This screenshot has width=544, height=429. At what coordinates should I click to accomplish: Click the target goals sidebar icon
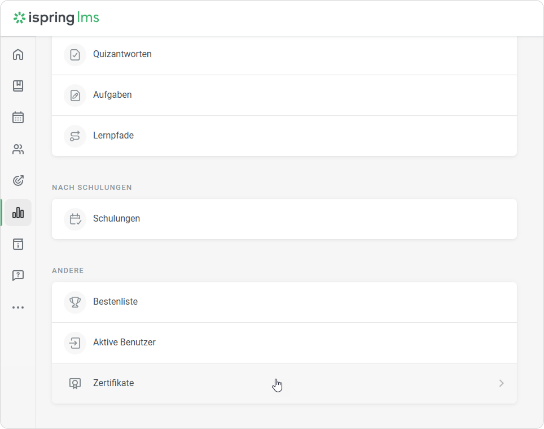[x=18, y=181]
